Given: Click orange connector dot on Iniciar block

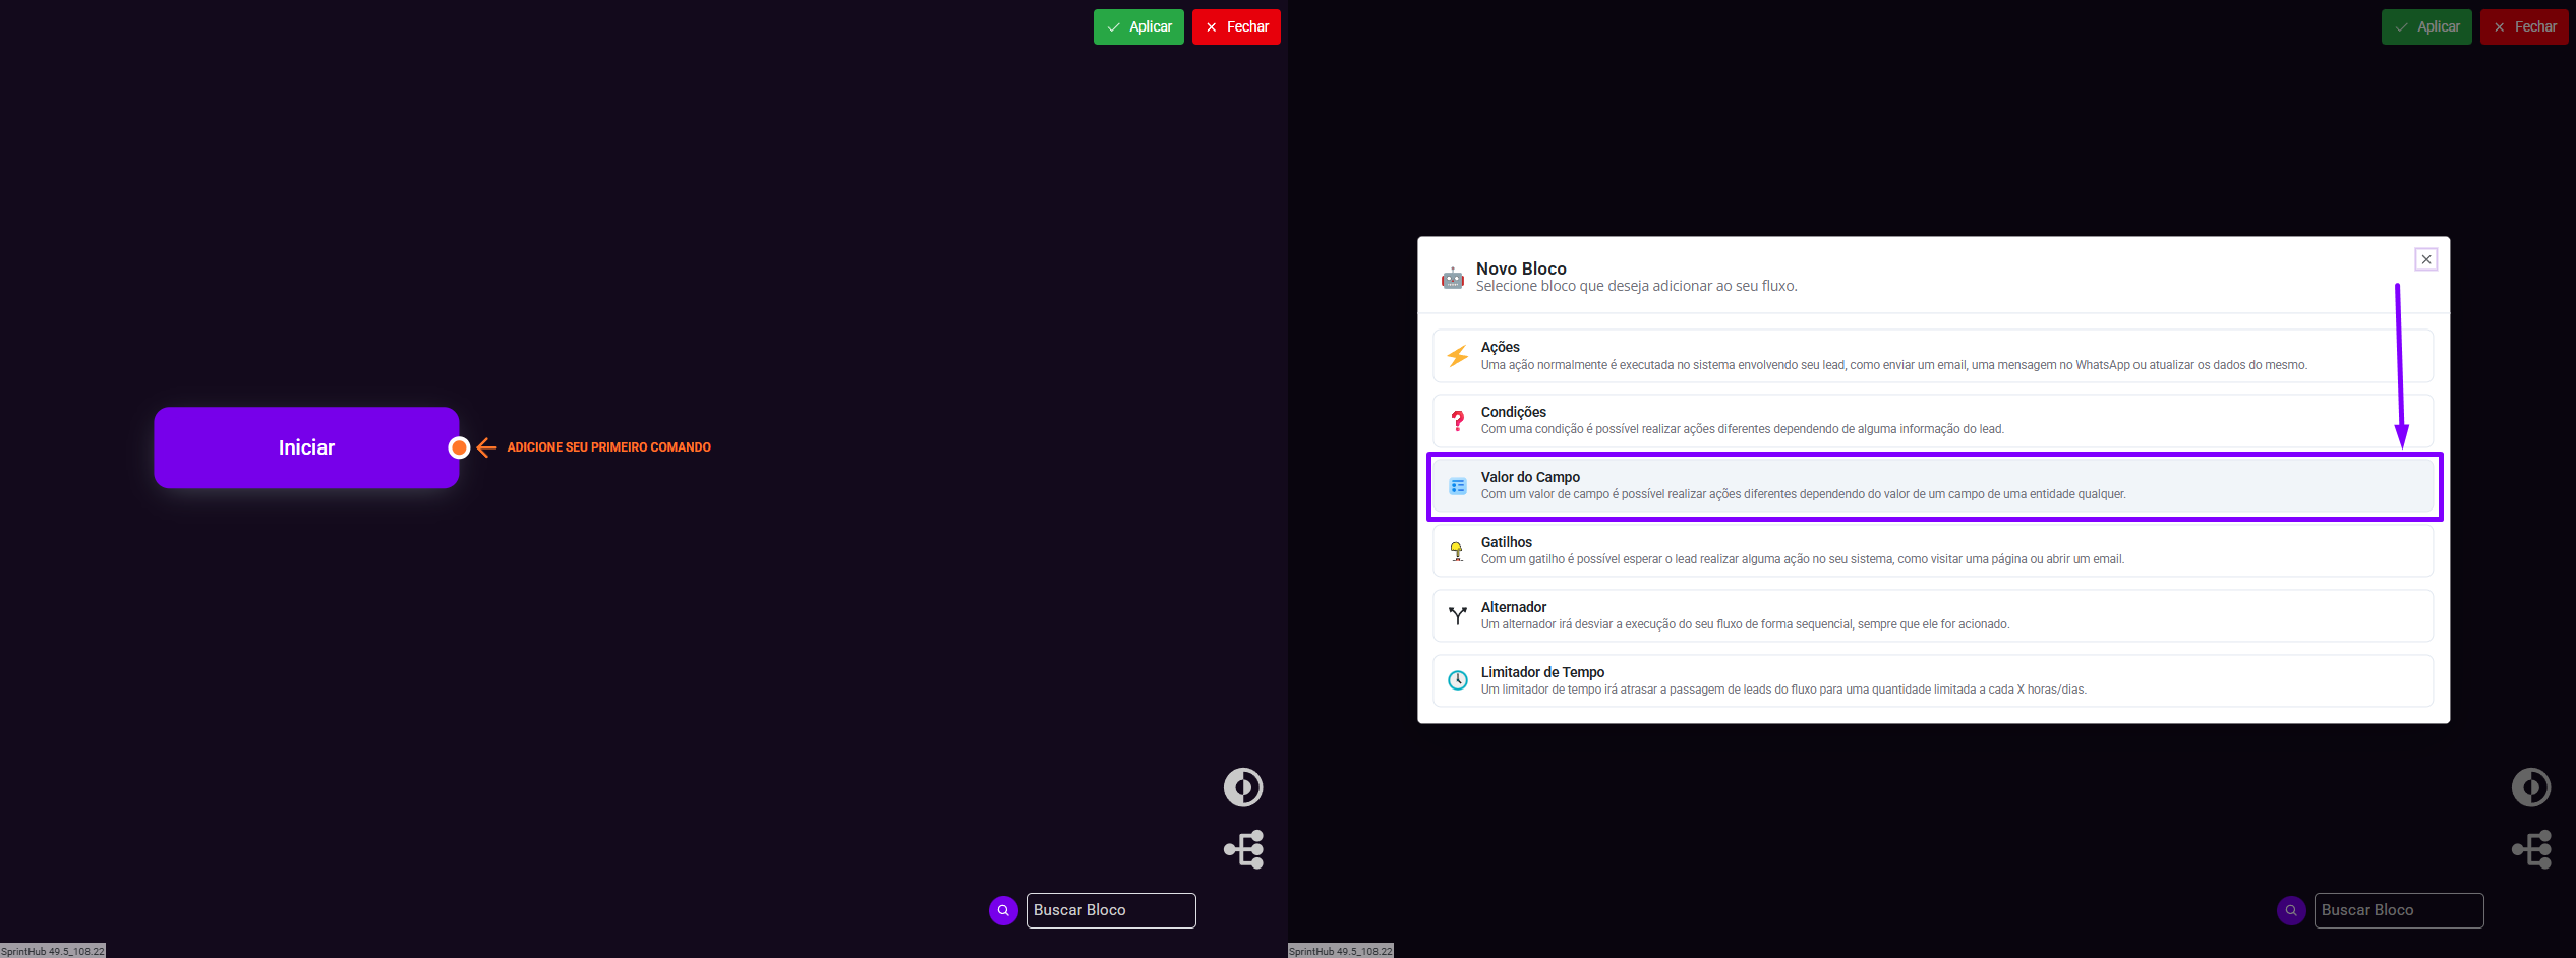Looking at the screenshot, I should (x=459, y=447).
